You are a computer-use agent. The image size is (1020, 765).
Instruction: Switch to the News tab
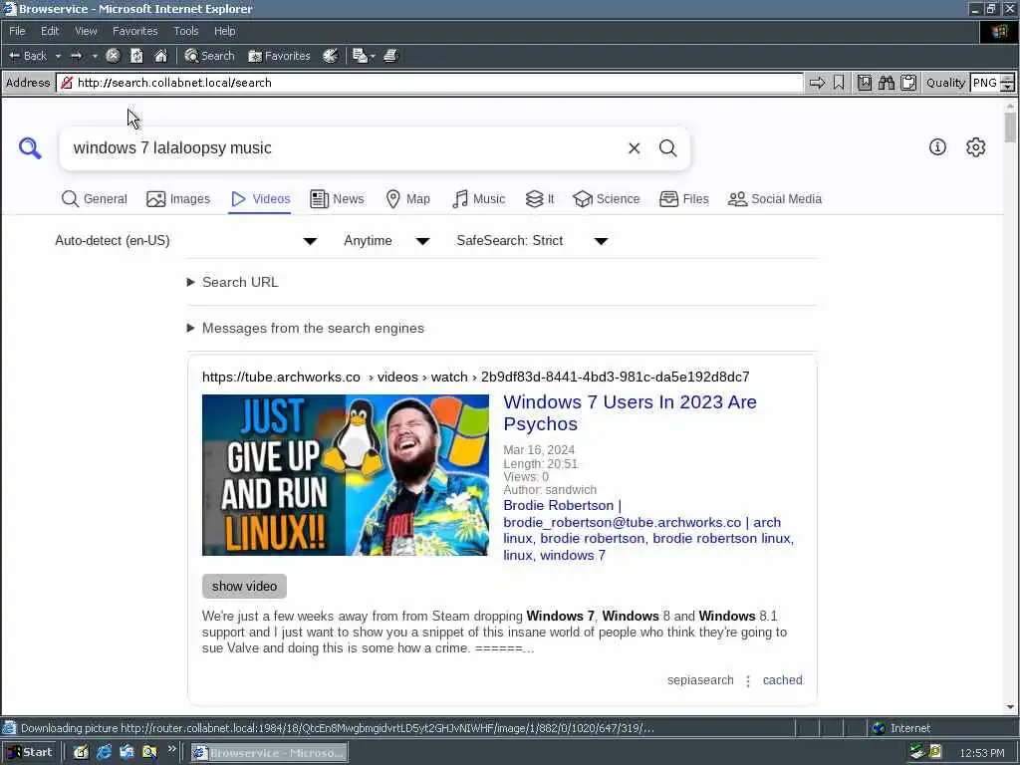(x=337, y=199)
